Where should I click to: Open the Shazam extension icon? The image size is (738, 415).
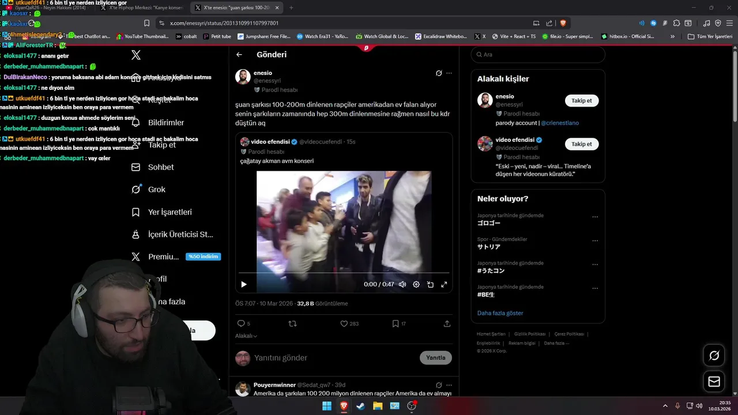pyautogui.click(x=653, y=23)
